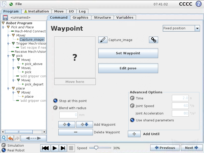The width and height of the screenshot is (204, 153).
Task: Click the Edit pose button
Action: tap(128, 68)
